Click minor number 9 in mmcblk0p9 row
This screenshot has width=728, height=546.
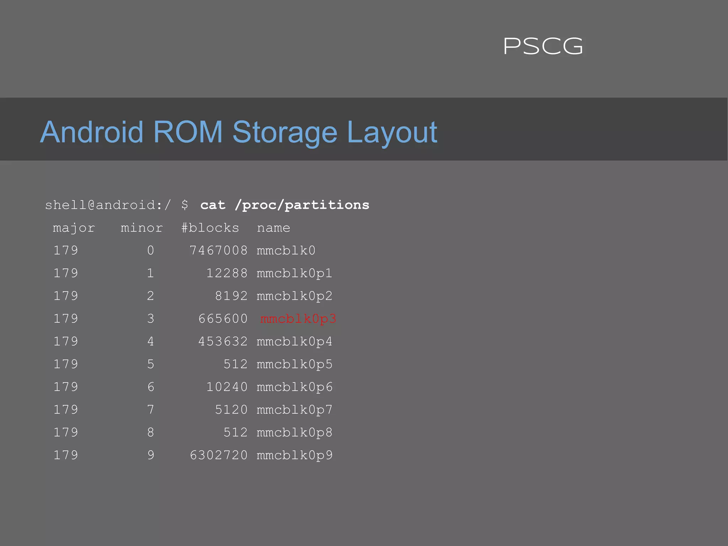pyautogui.click(x=151, y=455)
